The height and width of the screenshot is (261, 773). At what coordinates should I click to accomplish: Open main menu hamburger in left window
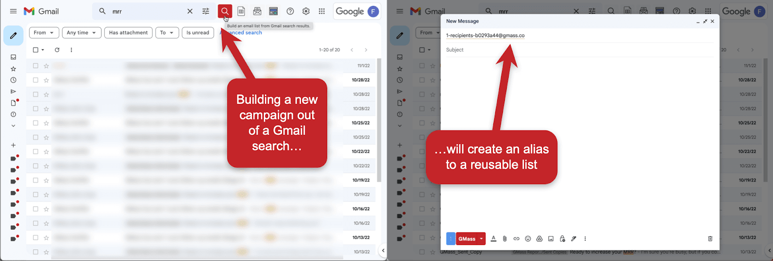click(13, 11)
